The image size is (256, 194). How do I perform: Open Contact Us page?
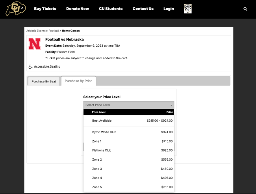(x=143, y=9)
